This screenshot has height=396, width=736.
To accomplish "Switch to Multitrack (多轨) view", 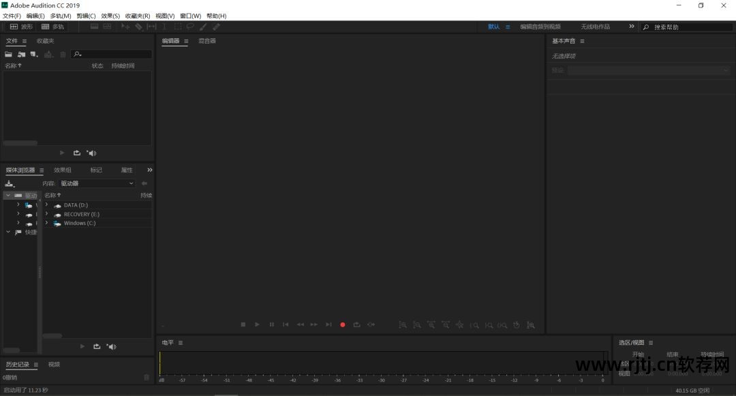I will tap(52, 27).
